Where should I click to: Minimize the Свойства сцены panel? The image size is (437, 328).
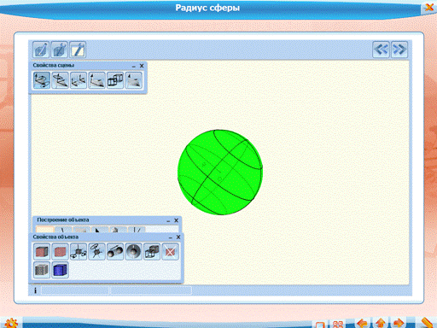tap(134, 66)
